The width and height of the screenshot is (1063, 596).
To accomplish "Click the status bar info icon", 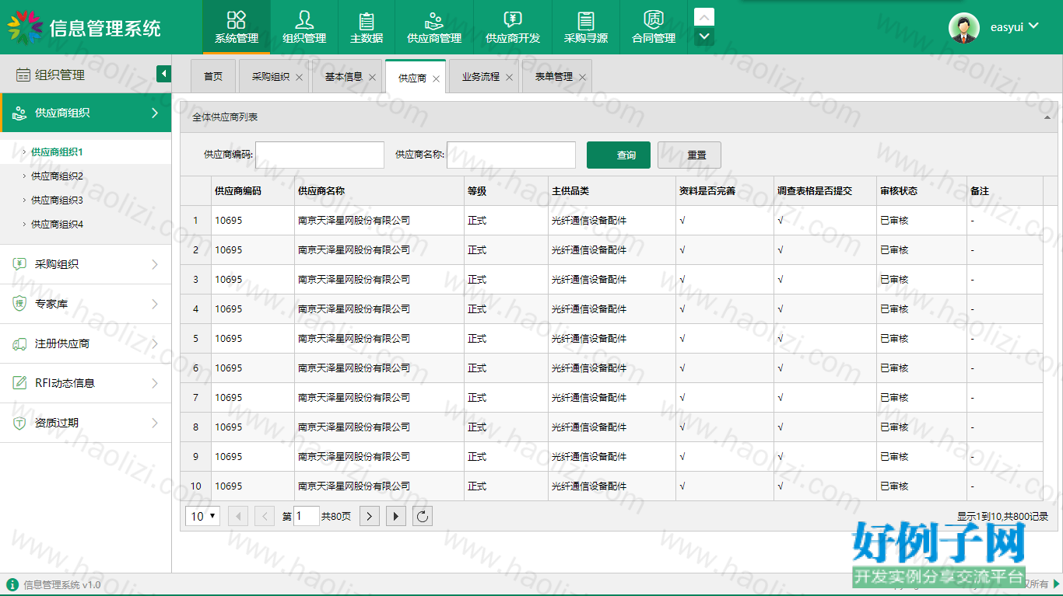I will coord(12,584).
